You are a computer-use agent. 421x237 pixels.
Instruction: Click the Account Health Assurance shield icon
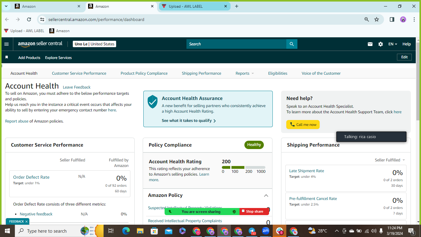click(153, 102)
